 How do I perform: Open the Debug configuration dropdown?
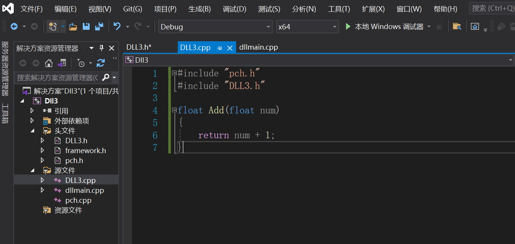point(269,27)
